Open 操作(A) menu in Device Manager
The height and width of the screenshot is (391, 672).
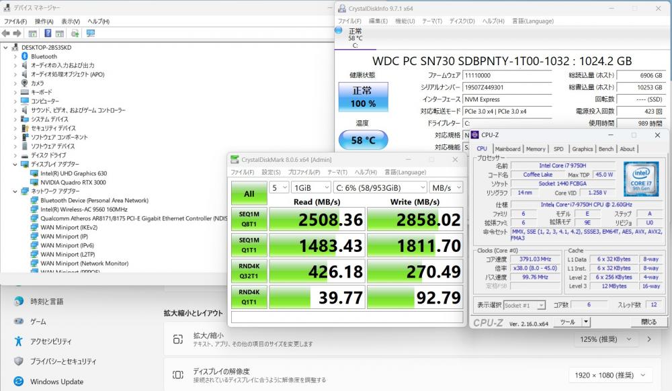(x=44, y=21)
